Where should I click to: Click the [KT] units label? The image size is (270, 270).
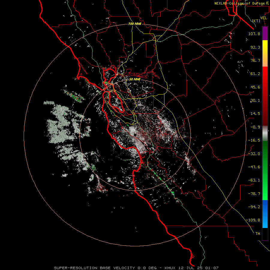coord(256,21)
